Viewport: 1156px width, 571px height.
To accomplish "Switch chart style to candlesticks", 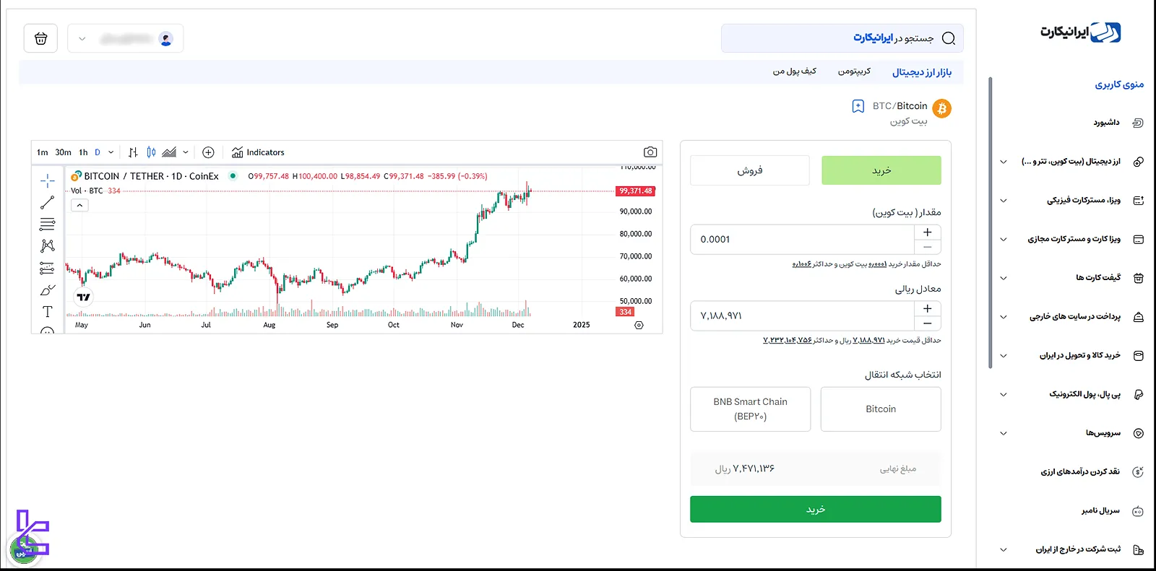I will [x=151, y=152].
